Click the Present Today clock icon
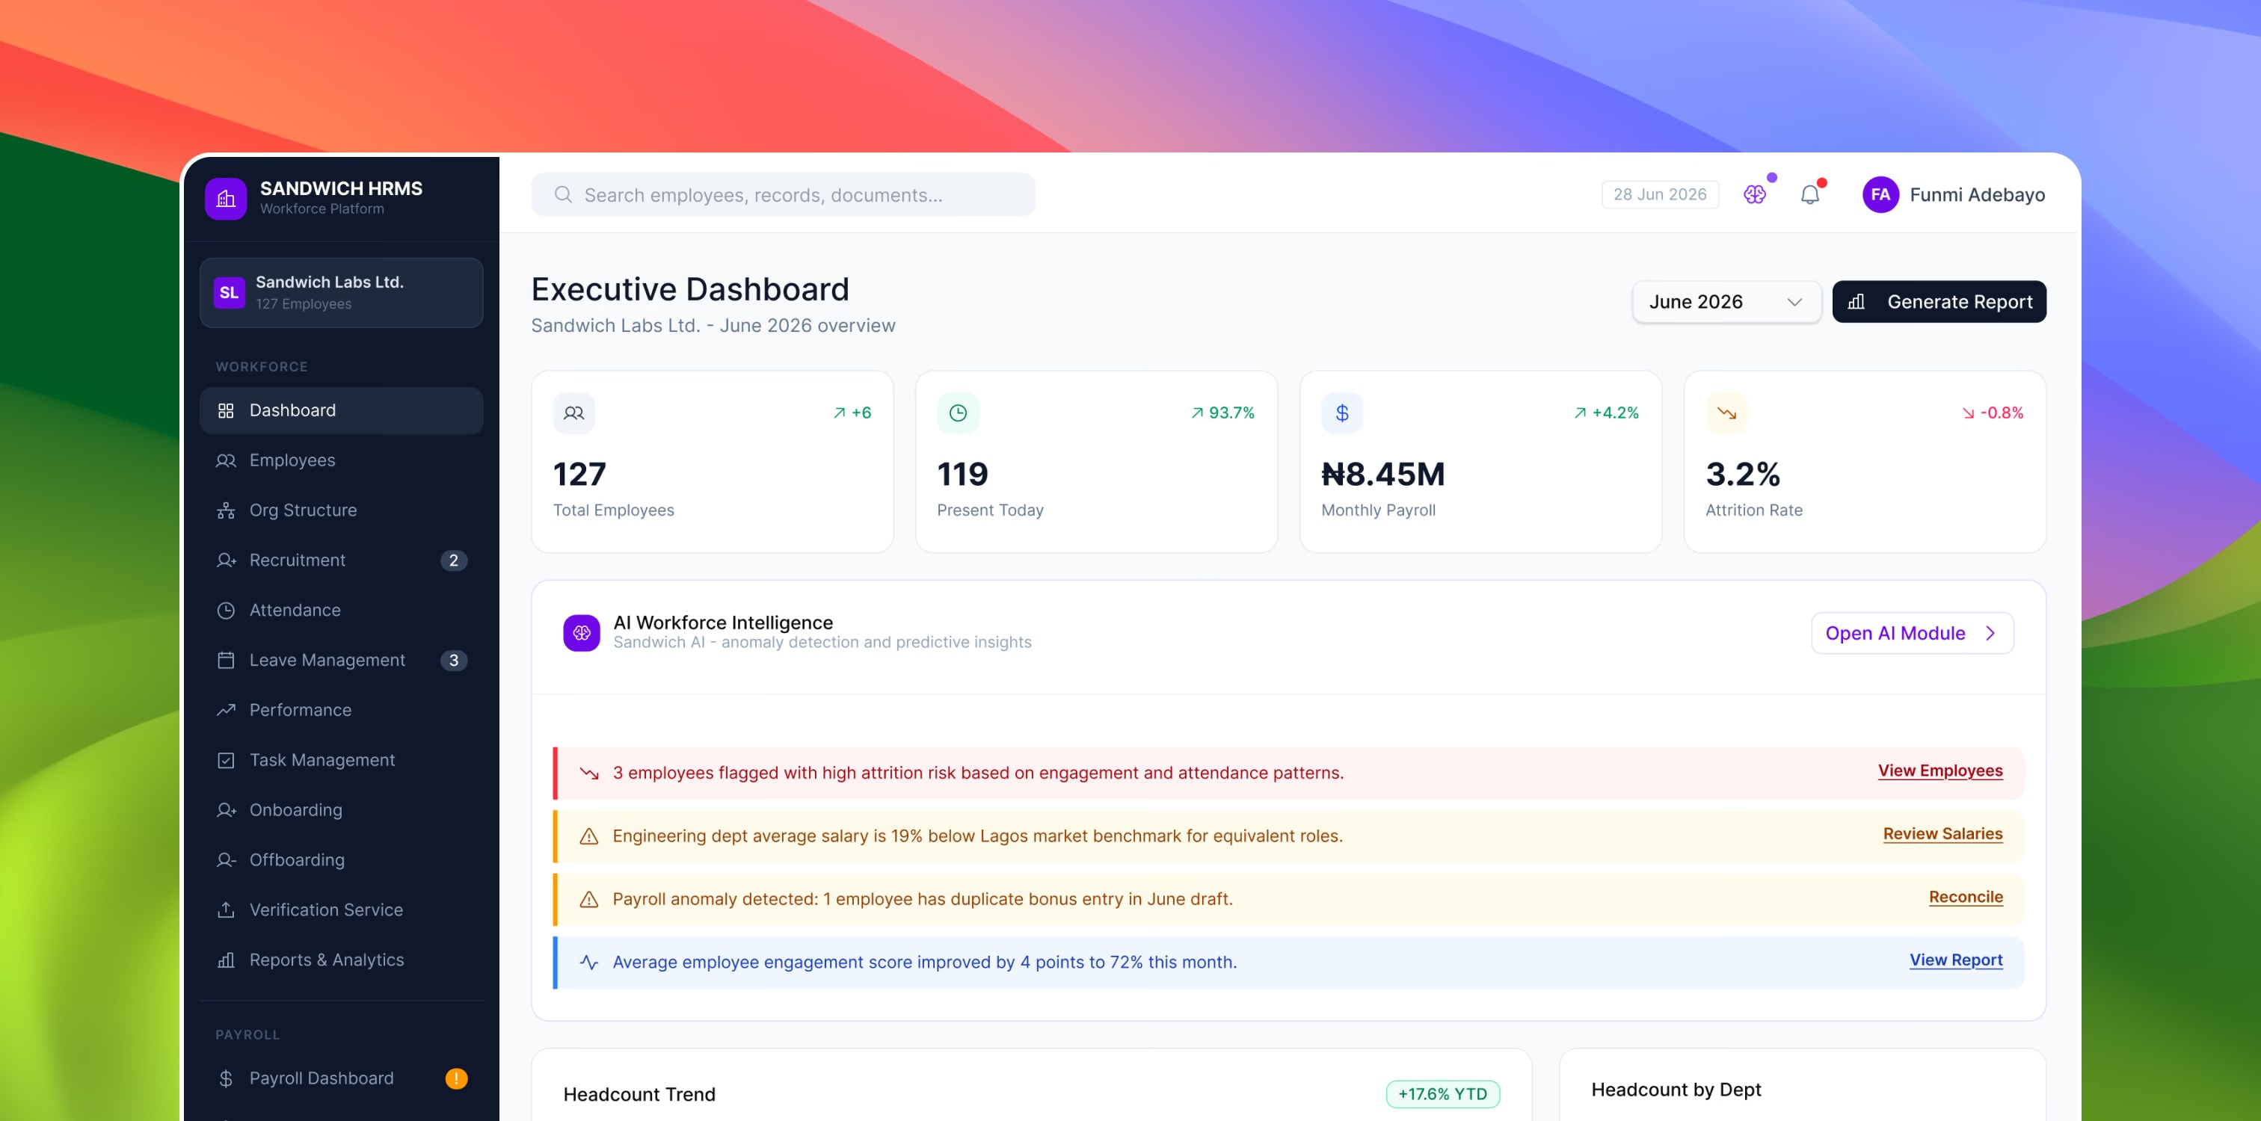 958,413
